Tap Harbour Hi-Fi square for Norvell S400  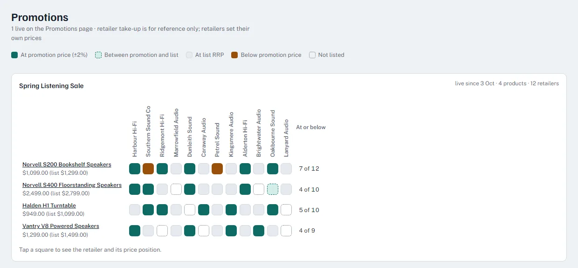pyautogui.click(x=135, y=189)
